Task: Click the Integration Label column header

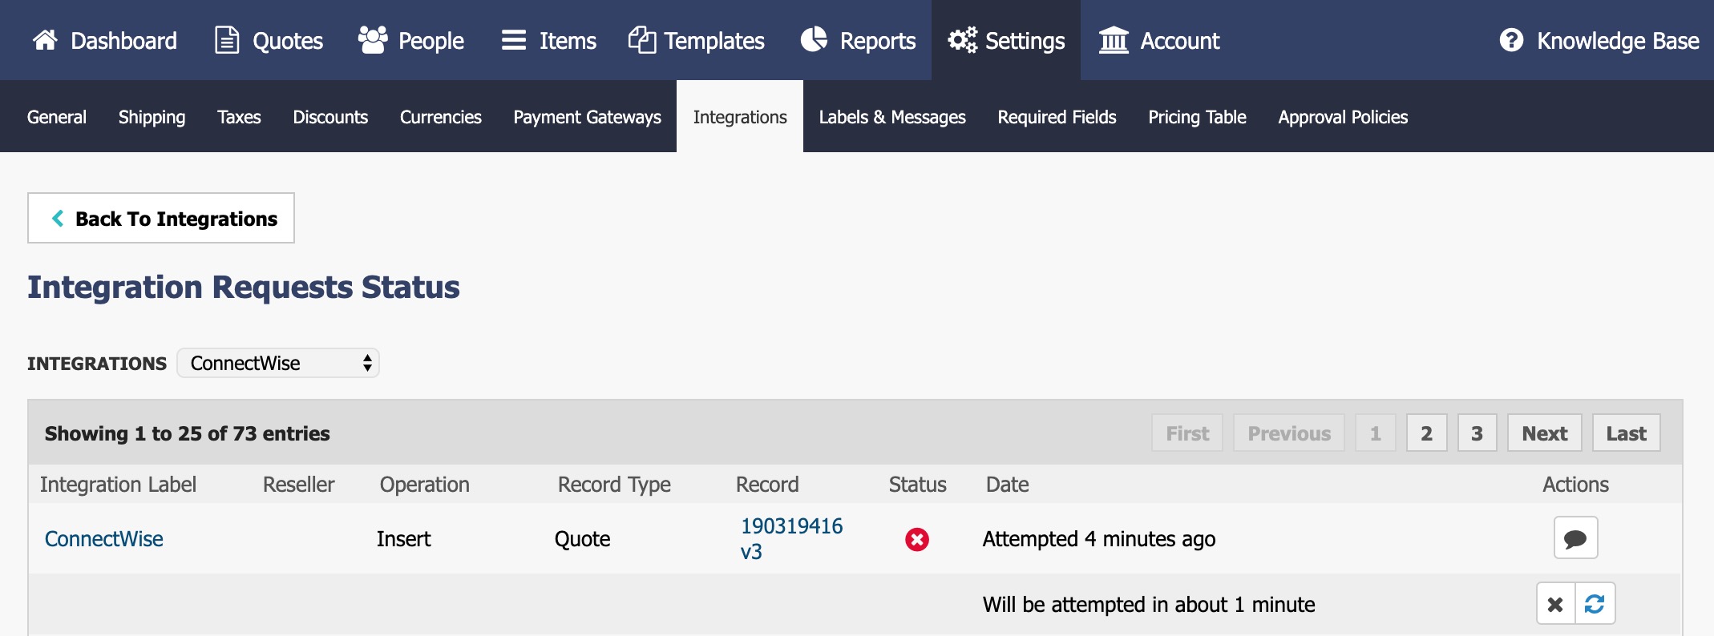Action: [118, 485]
